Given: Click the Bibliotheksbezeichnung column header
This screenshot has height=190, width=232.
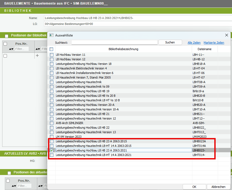Looking at the screenshot, I should [123, 49].
